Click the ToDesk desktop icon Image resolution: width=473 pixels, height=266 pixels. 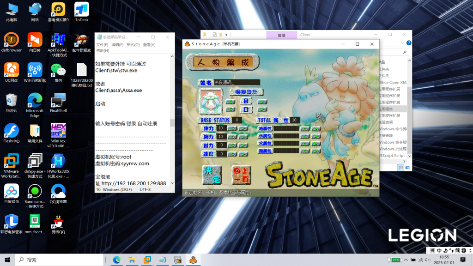[x=81, y=10]
